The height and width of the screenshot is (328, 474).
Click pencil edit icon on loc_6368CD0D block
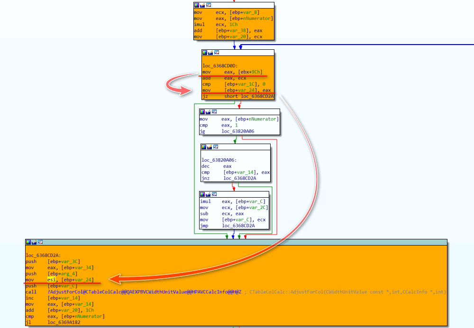pyautogui.click(x=210, y=53)
